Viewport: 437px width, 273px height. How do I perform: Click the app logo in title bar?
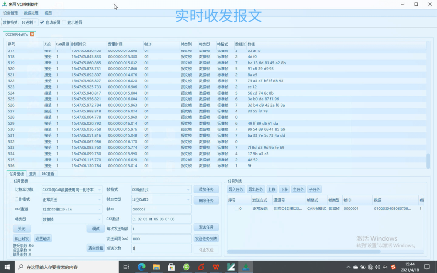pyautogui.click(x=4, y=4)
